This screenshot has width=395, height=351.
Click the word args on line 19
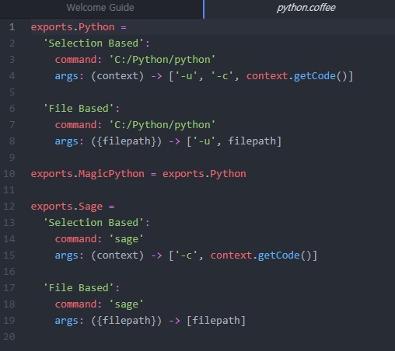(66, 321)
